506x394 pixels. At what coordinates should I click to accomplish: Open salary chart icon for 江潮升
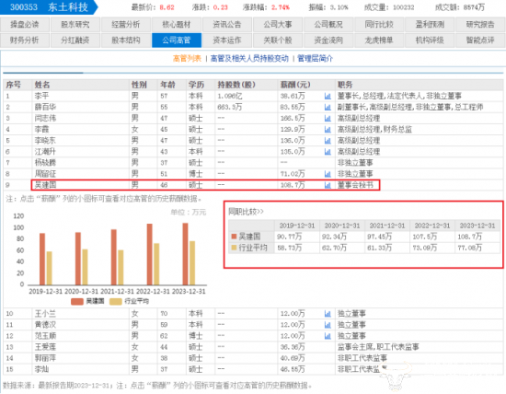point(328,152)
